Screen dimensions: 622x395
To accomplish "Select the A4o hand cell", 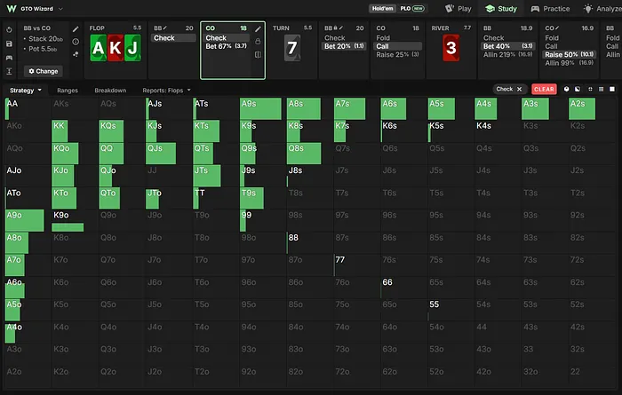I will point(28,332).
